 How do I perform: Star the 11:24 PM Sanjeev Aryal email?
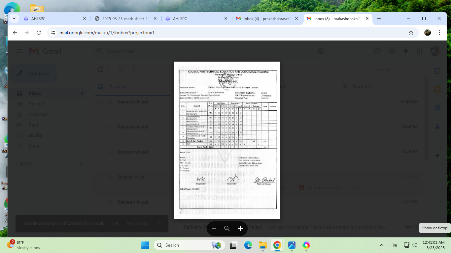click(x=111, y=177)
